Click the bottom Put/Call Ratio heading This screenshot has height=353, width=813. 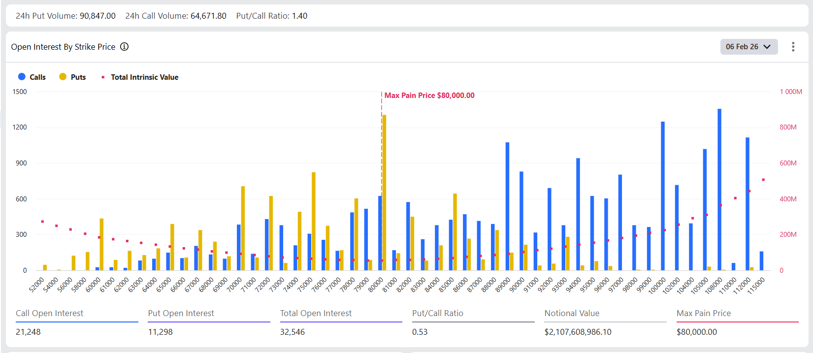coord(438,314)
